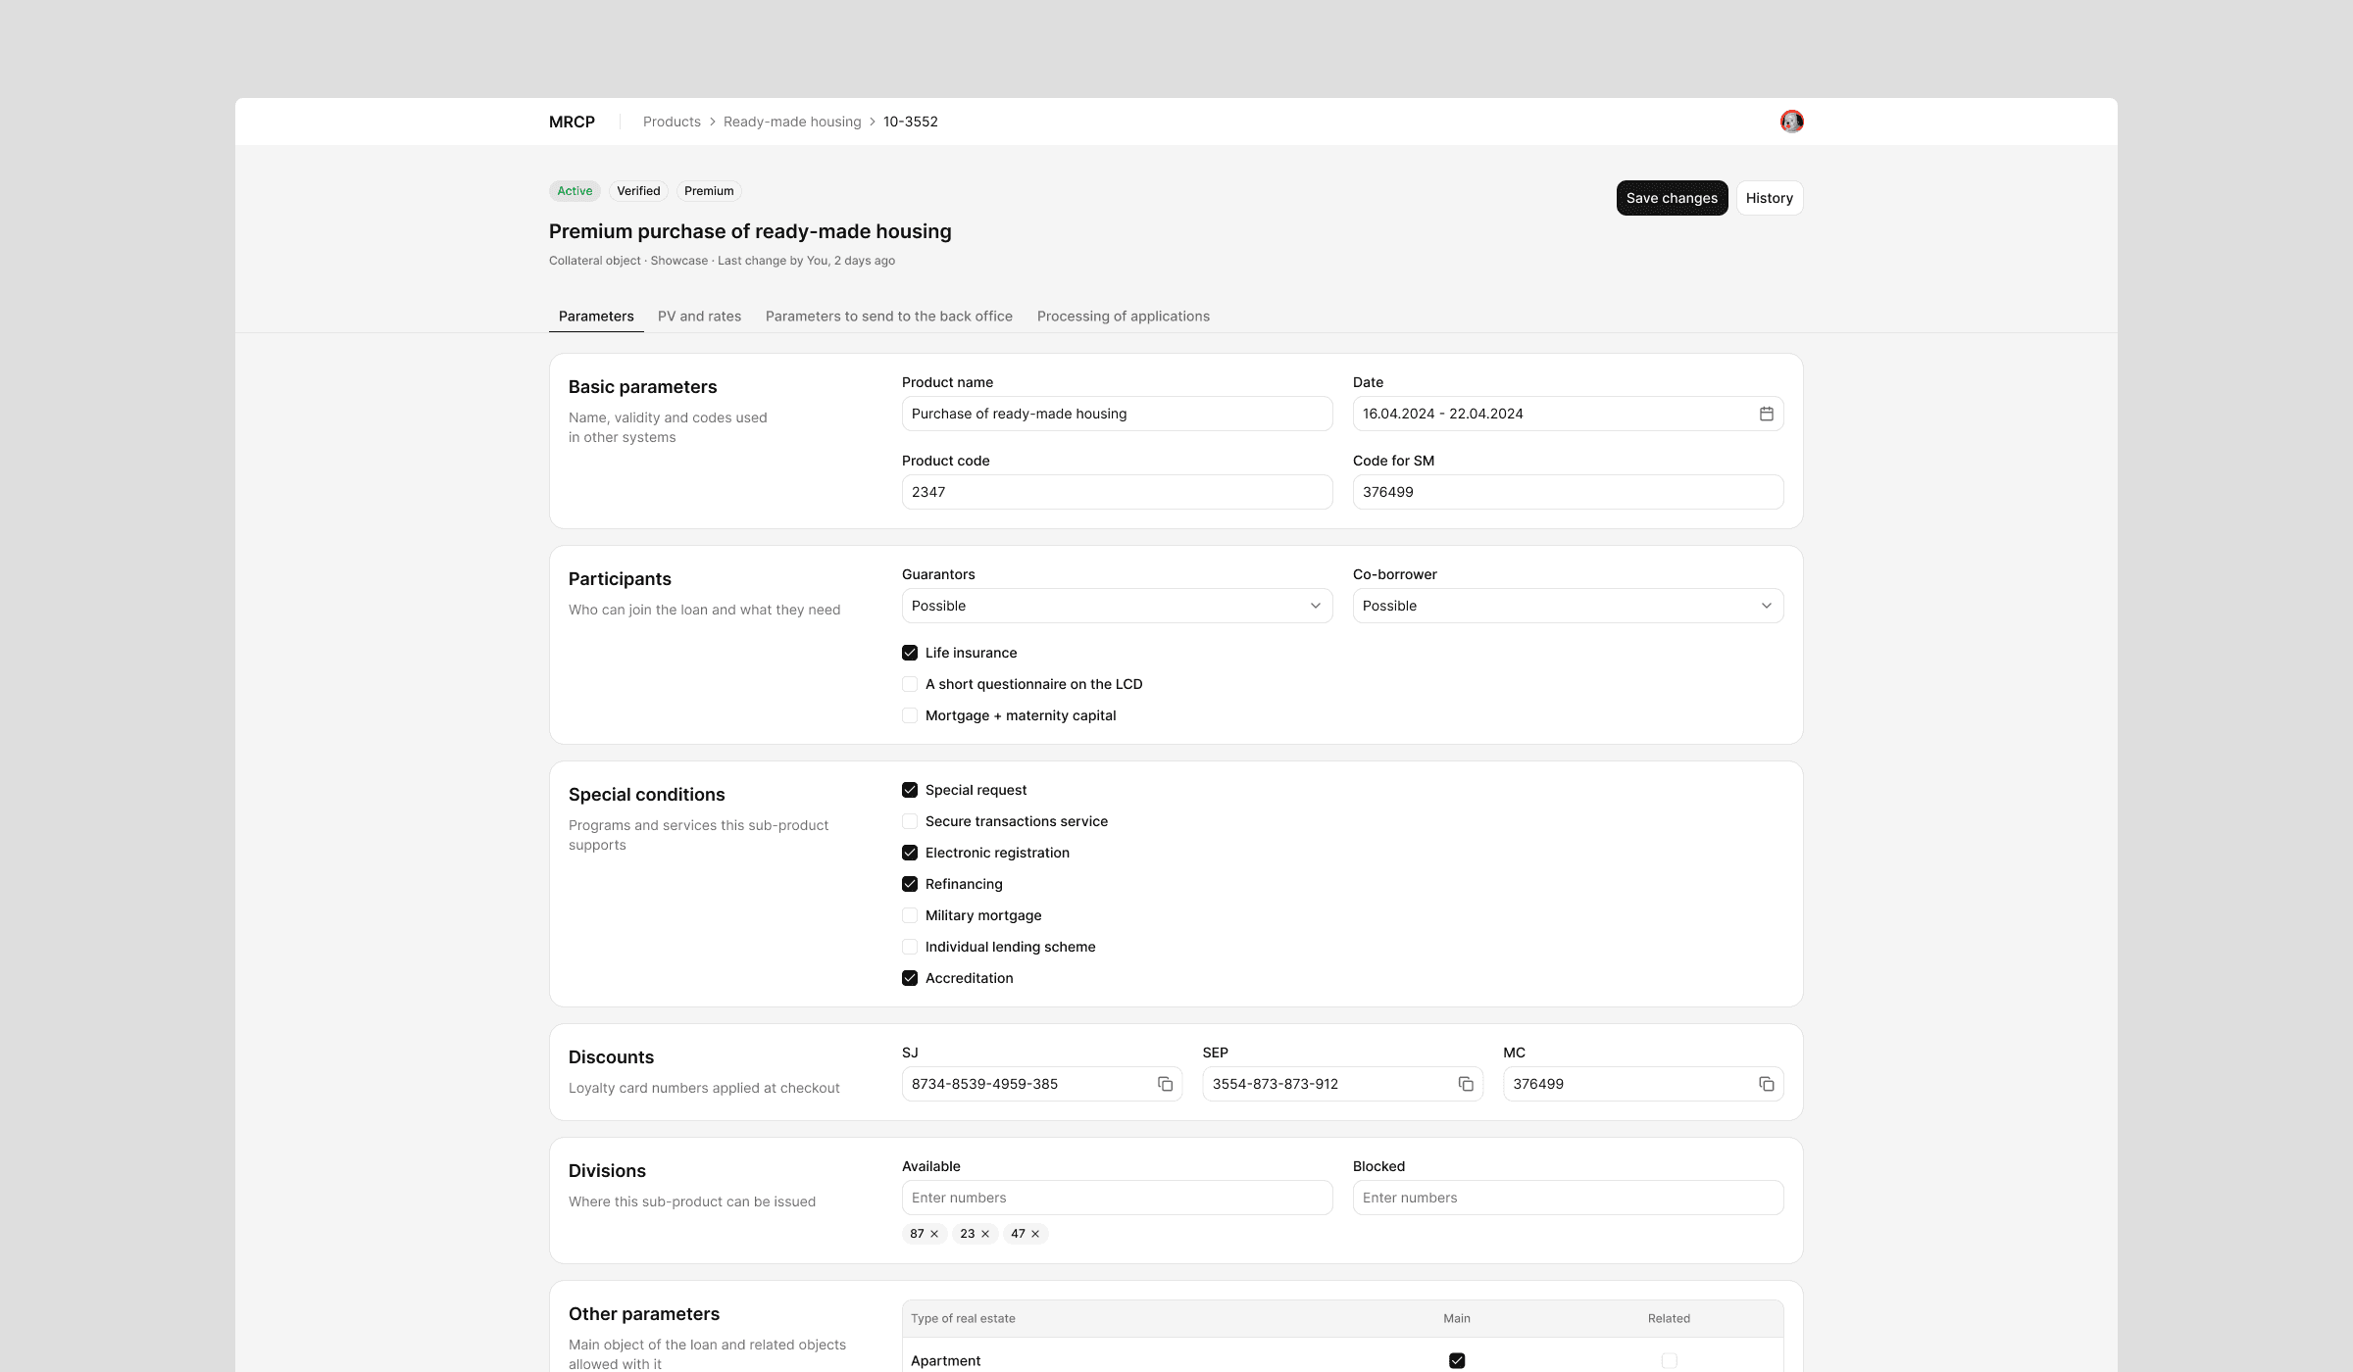This screenshot has width=2353, height=1372.
Task: Open the History button
Action: click(1769, 198)
